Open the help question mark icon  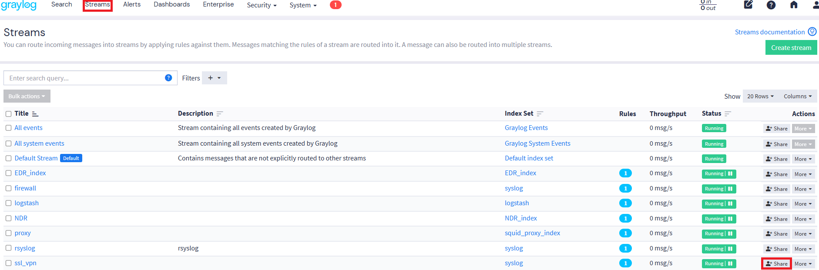pos(771,5)
